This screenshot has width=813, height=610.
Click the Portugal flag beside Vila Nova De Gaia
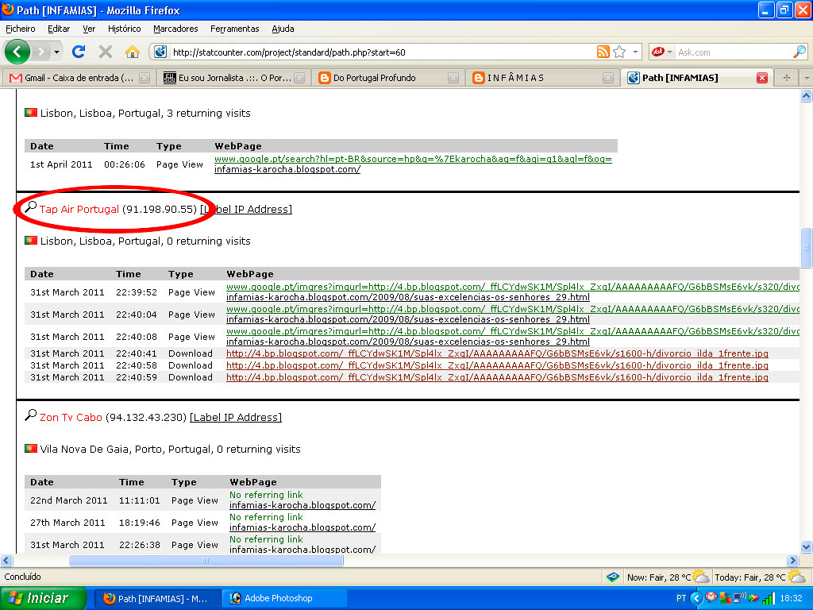[x=31, y=448]
